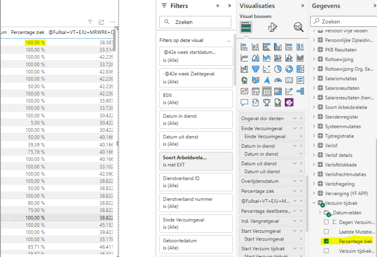Open the Soort Arbeidsrelatie filter card

[196, 161]
